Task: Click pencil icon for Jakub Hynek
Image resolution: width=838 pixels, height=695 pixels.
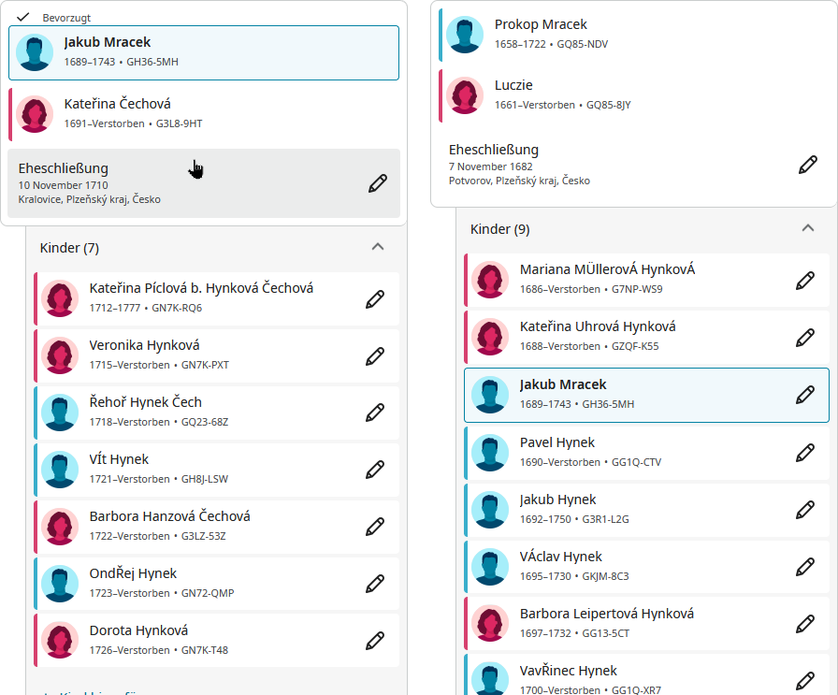Action: point(805,510)
